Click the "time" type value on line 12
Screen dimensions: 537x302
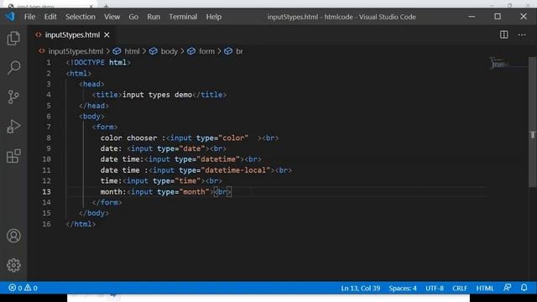pos(187,180)
